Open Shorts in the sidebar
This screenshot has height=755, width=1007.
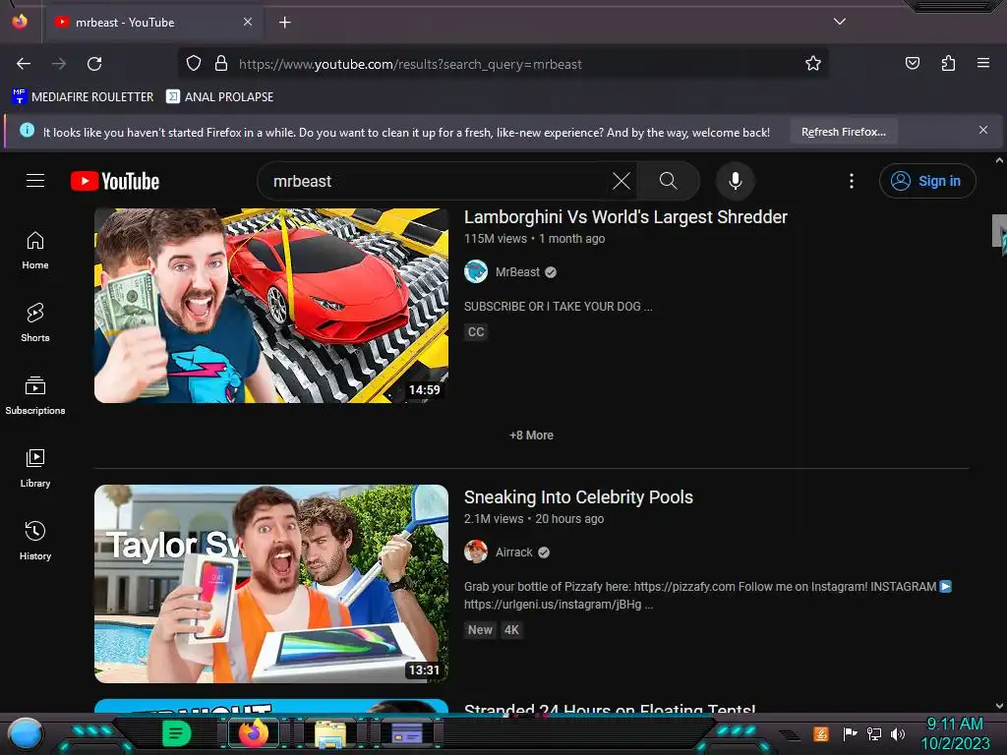[x=35, y=322]
